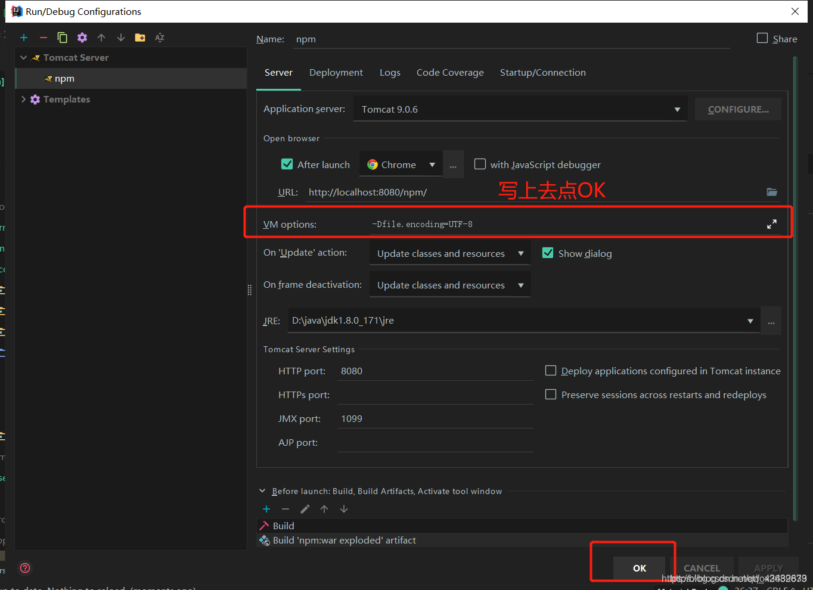Click the Name input field
Viewport: 813px width, 590px height.
tap(511, 39)
